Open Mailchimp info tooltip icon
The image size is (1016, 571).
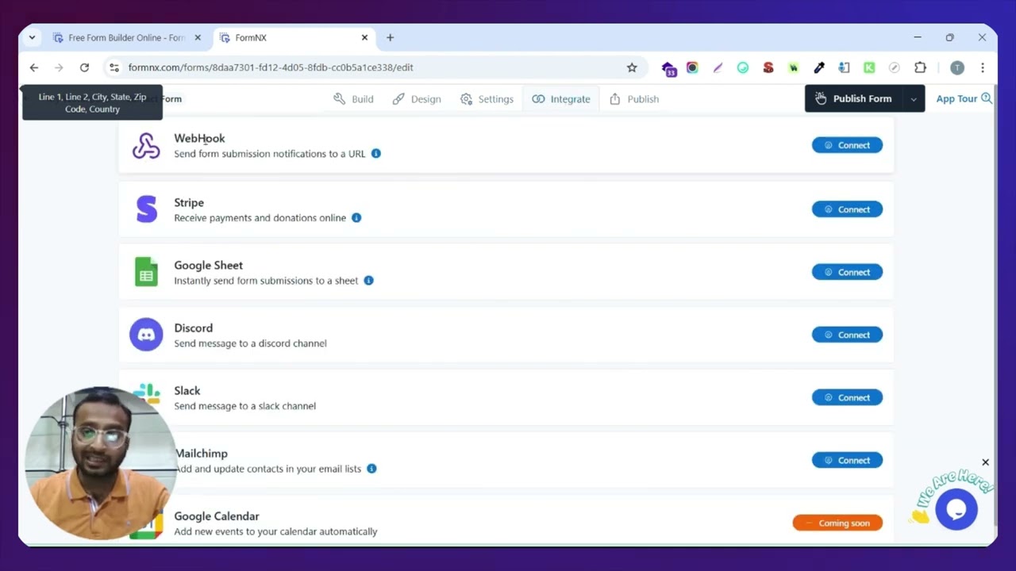coord(371,469)
